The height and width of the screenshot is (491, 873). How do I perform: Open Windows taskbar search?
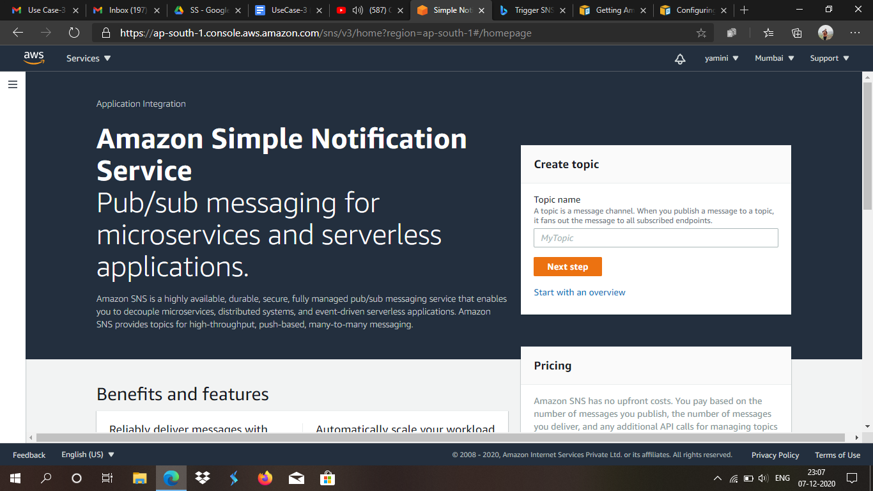[x=46, y=478]
